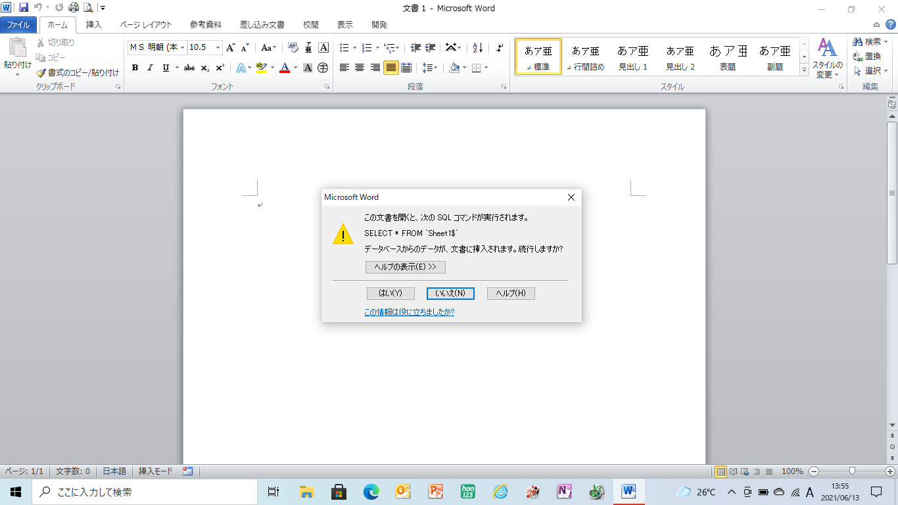Click the Shrink Font icon

pos(245,47)
